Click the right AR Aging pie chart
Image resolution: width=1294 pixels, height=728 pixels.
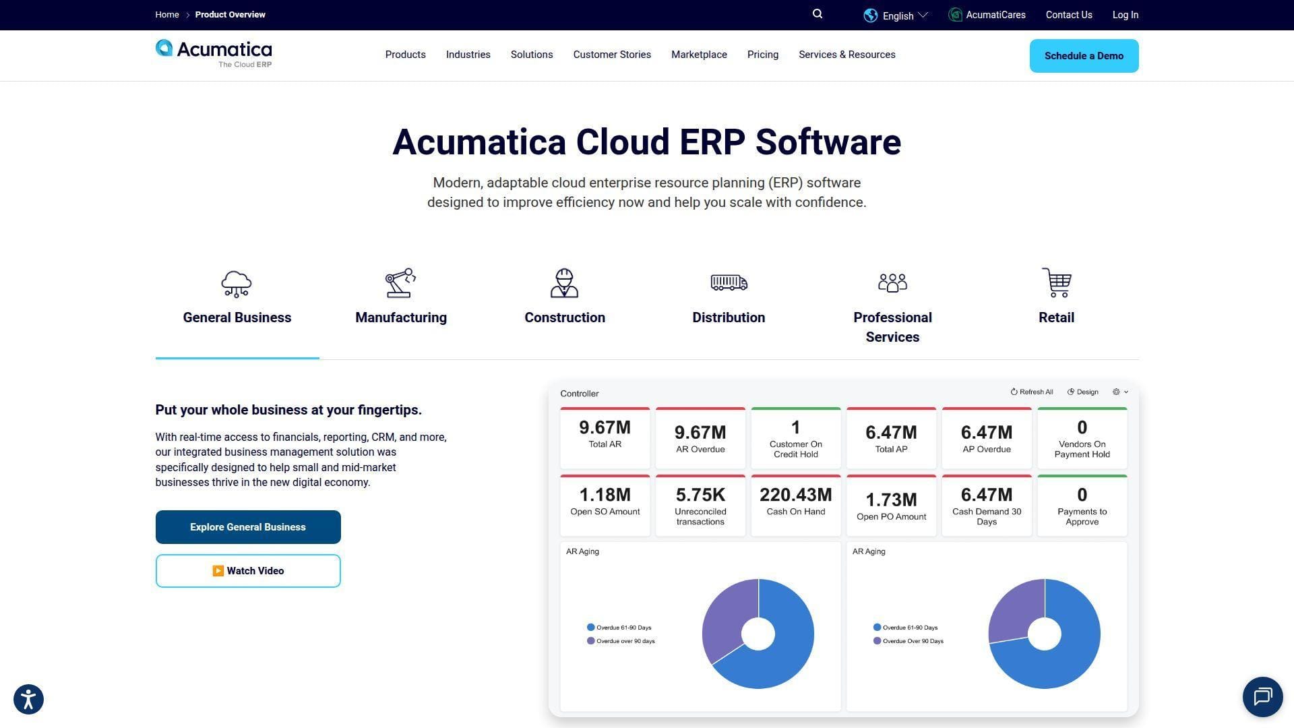[1044, 634]
